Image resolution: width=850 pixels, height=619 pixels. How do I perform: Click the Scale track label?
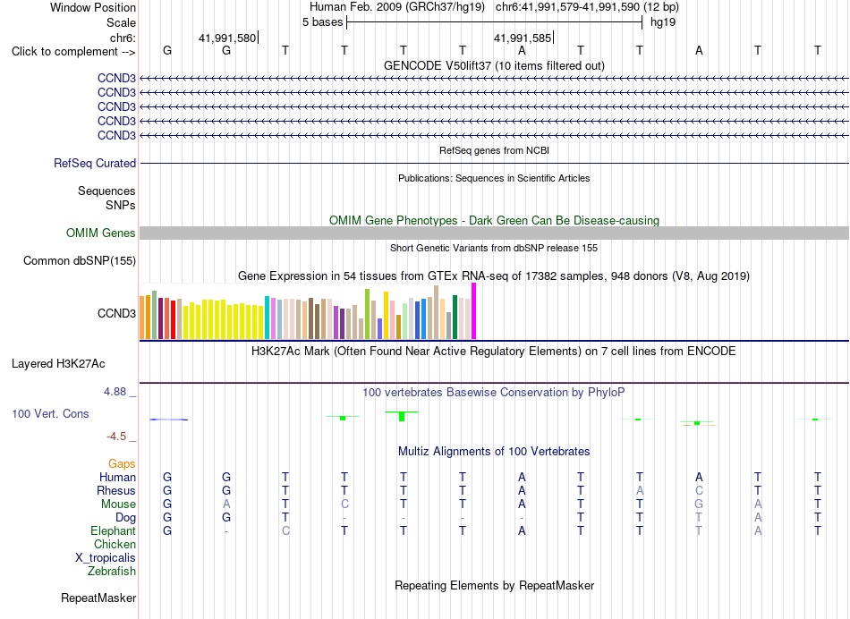121,22
